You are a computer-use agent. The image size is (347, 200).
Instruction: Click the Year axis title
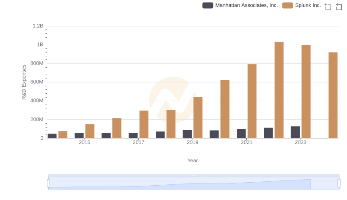point(193,161)
